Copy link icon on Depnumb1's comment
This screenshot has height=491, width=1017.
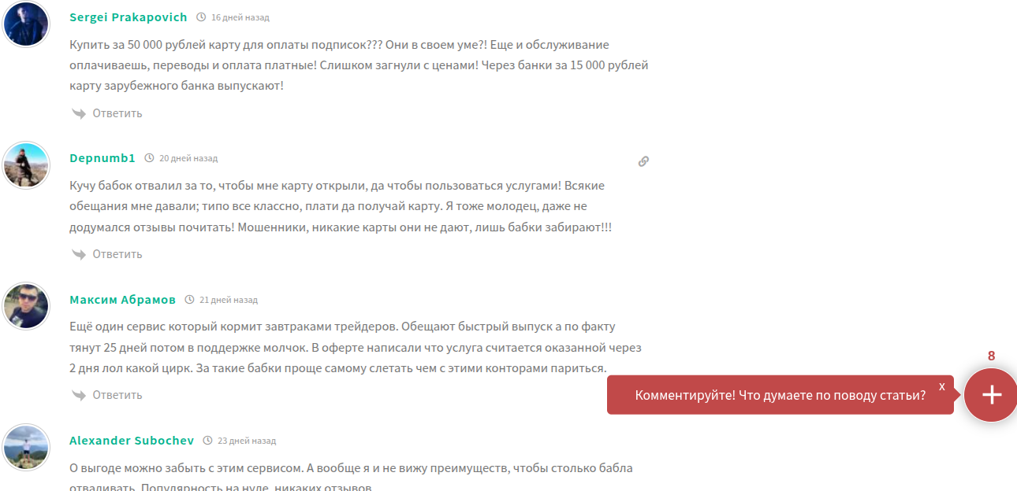tap(643, 161)
